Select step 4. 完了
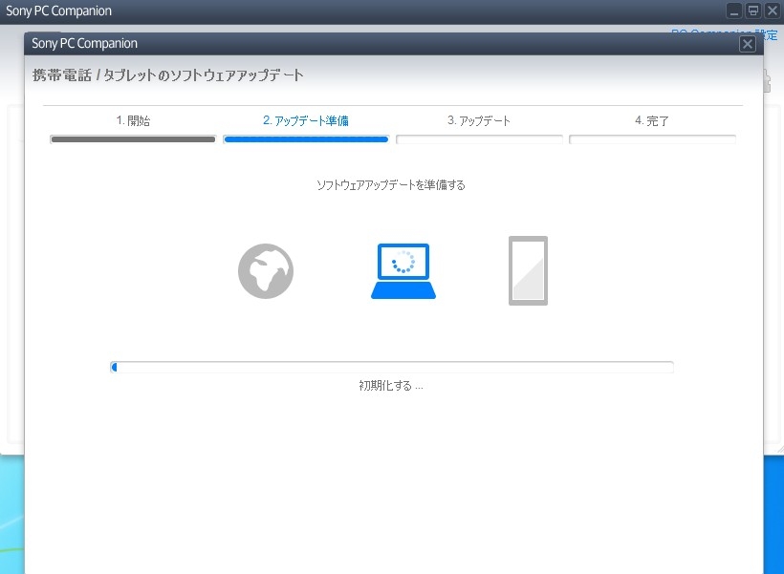 [651, 120]
